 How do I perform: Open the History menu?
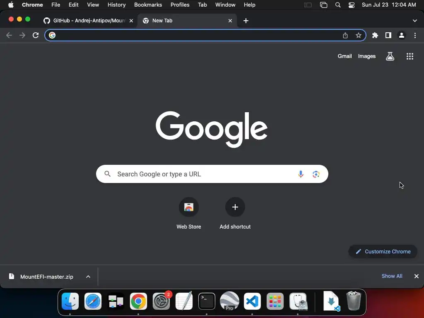point(116,5)
